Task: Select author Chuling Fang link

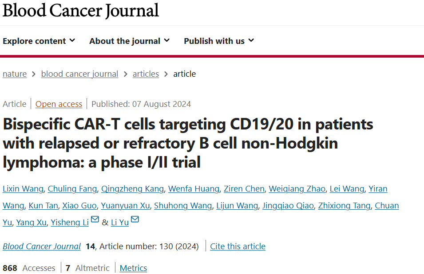Action: [72, 189]
